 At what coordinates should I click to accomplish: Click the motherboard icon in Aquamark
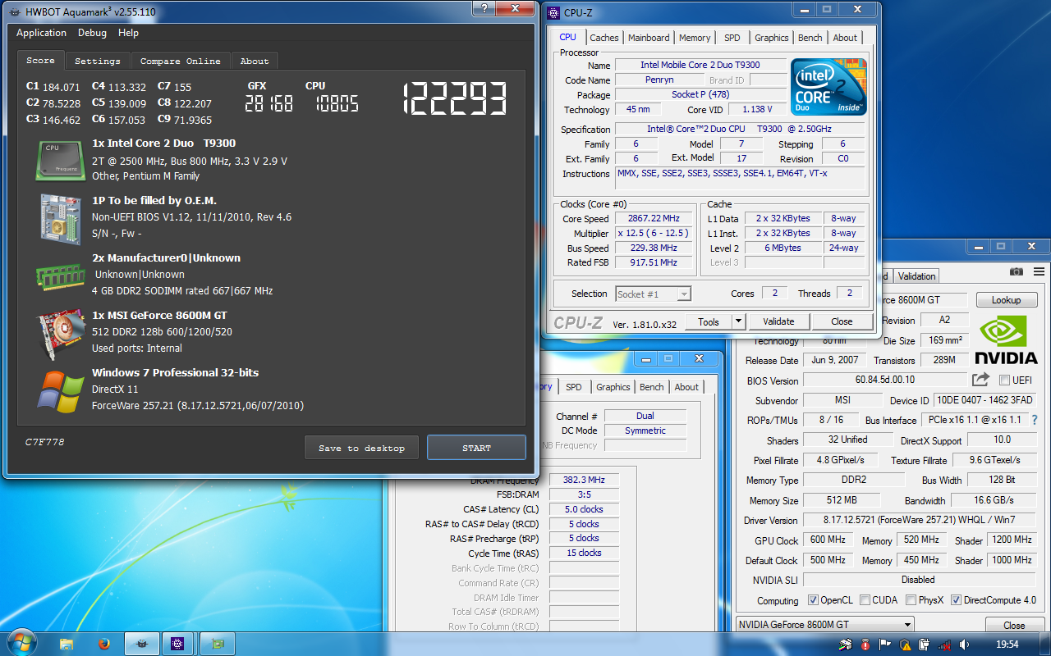point(61,217)
